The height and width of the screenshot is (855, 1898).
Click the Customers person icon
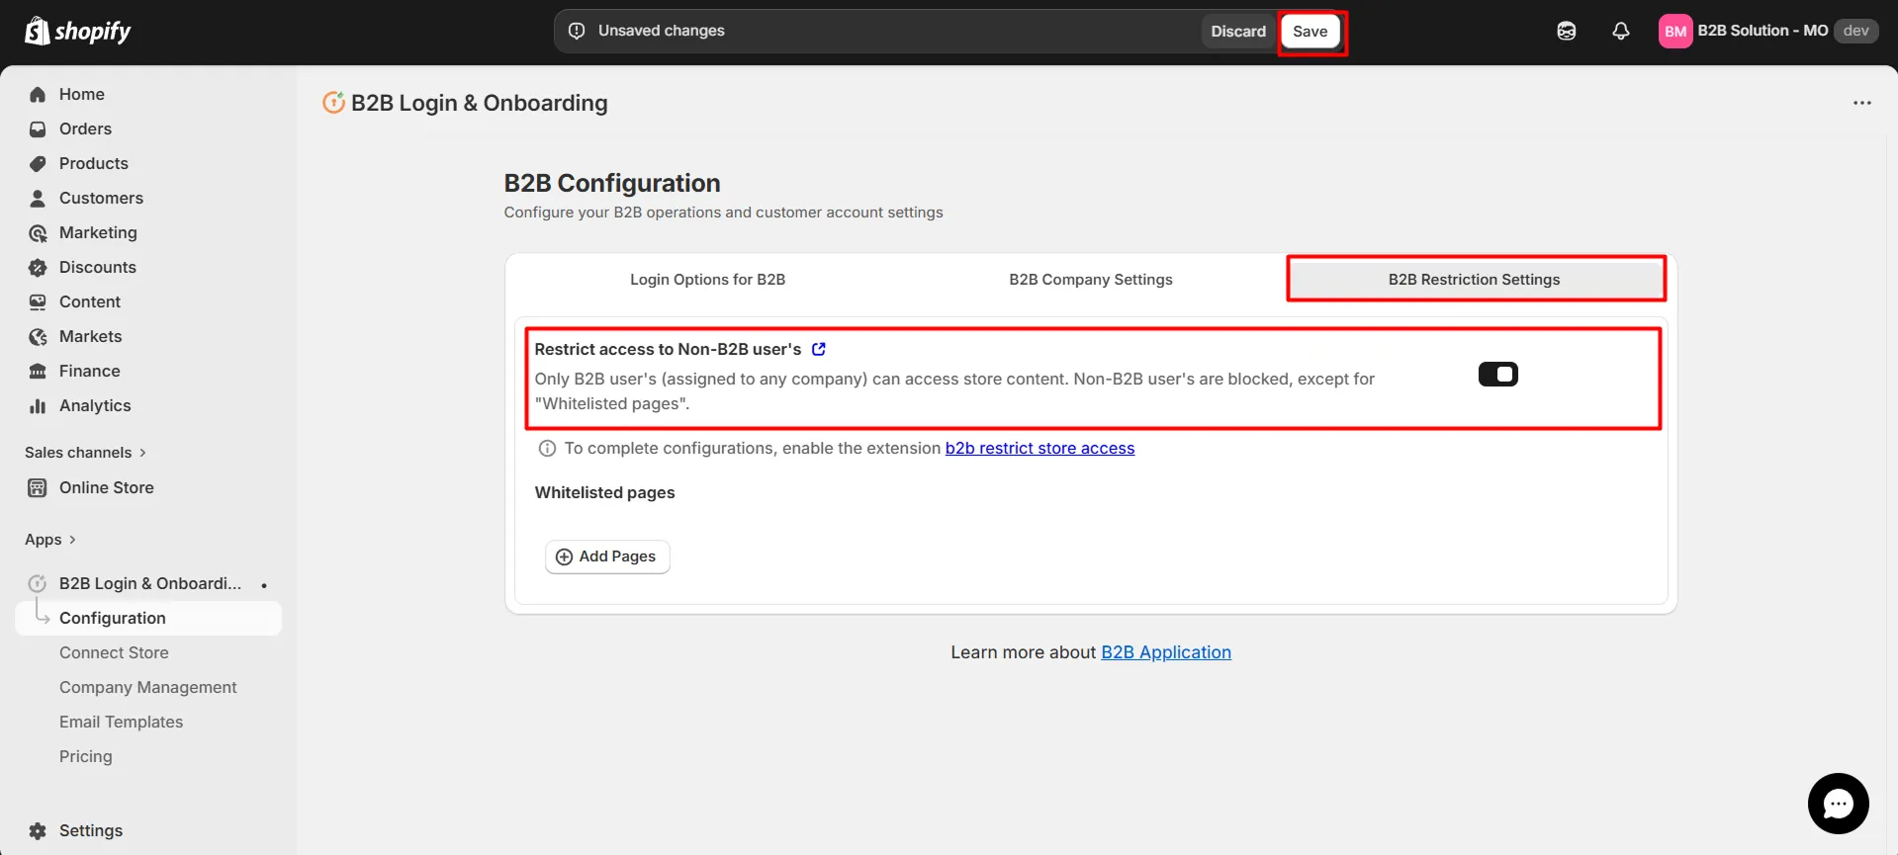click(x=38, y=198)
